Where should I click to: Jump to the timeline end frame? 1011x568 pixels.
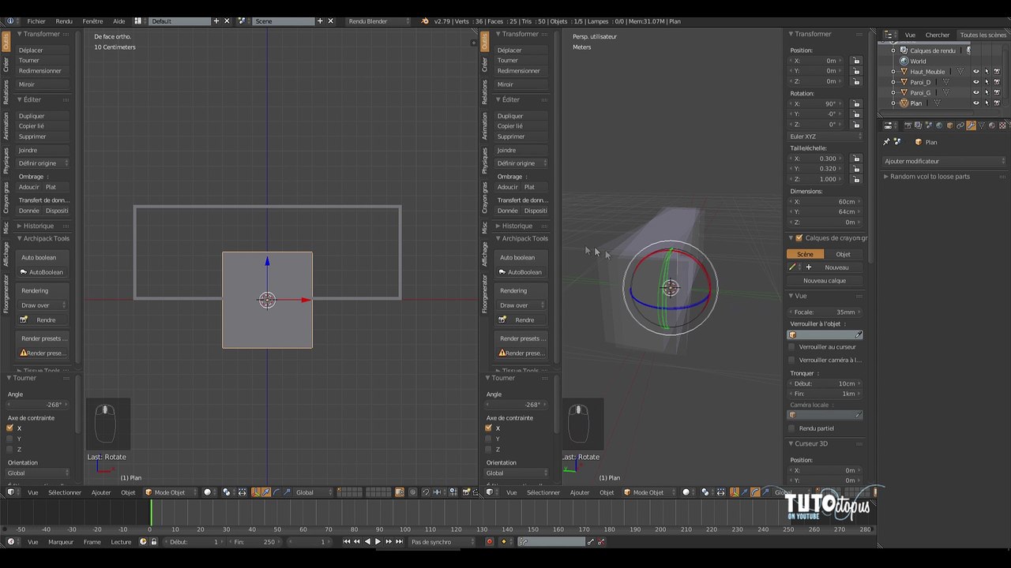pos(399,542)
